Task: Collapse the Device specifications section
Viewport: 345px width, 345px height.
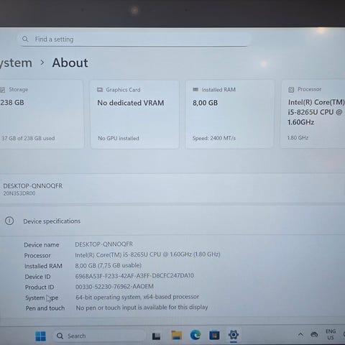Action: (172, 221)
